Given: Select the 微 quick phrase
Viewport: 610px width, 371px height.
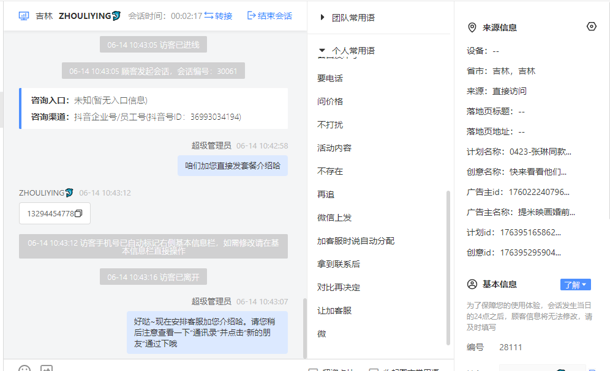Looking at the screenshot, I should click(322, 334).
